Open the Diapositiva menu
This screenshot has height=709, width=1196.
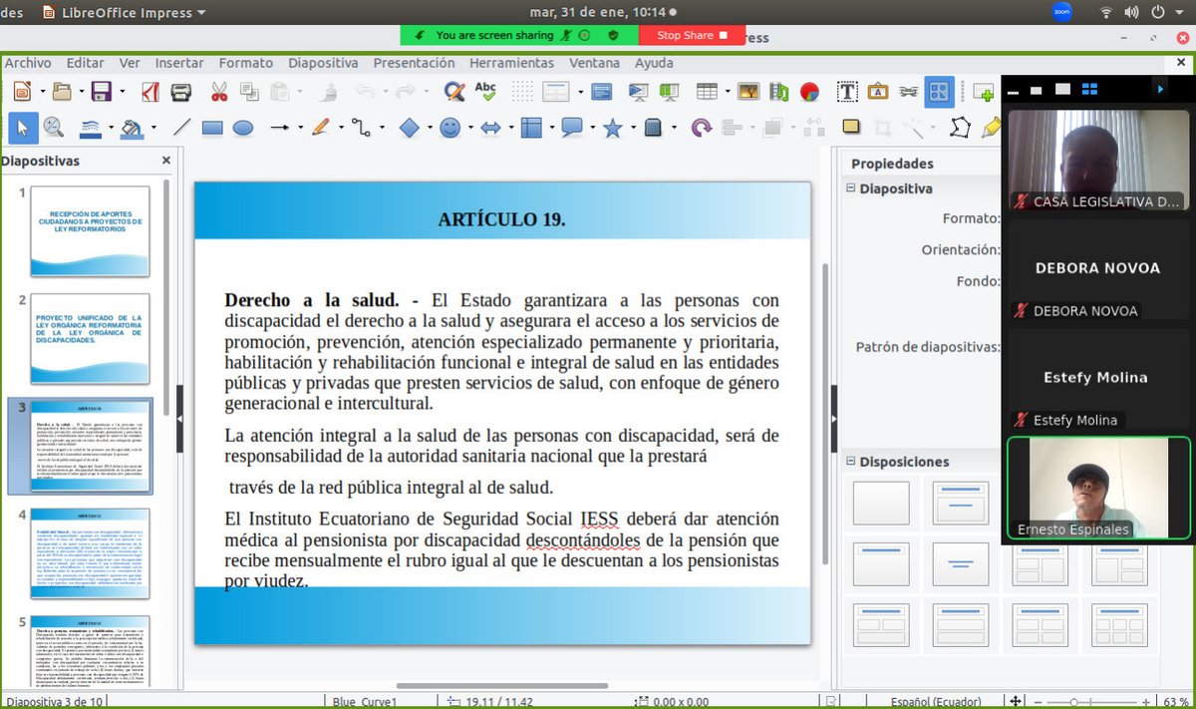click(323, 63)
